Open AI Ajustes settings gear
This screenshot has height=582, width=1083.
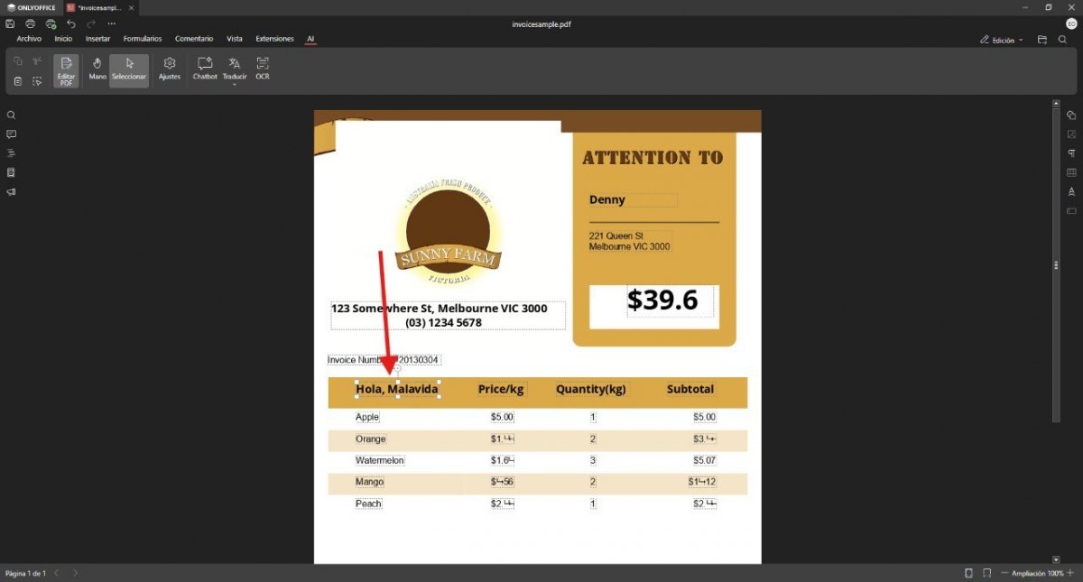tap(169, 68)
